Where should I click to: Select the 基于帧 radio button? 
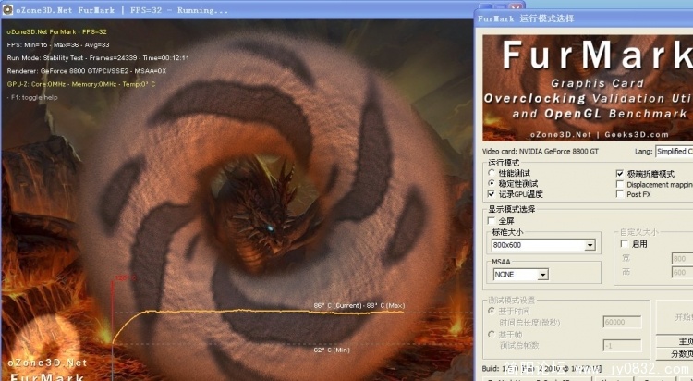tap(491, 335)
